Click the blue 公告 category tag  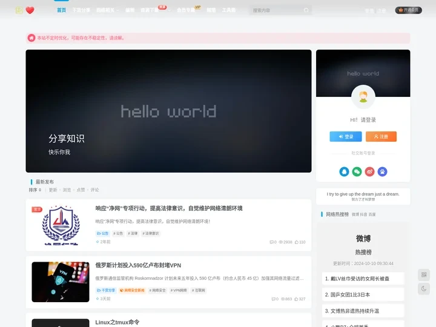click(102, 233)
